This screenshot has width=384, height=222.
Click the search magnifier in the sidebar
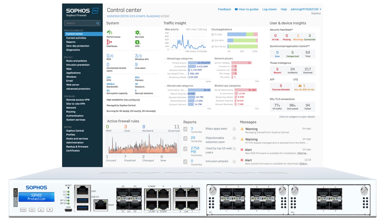[98, 23]
